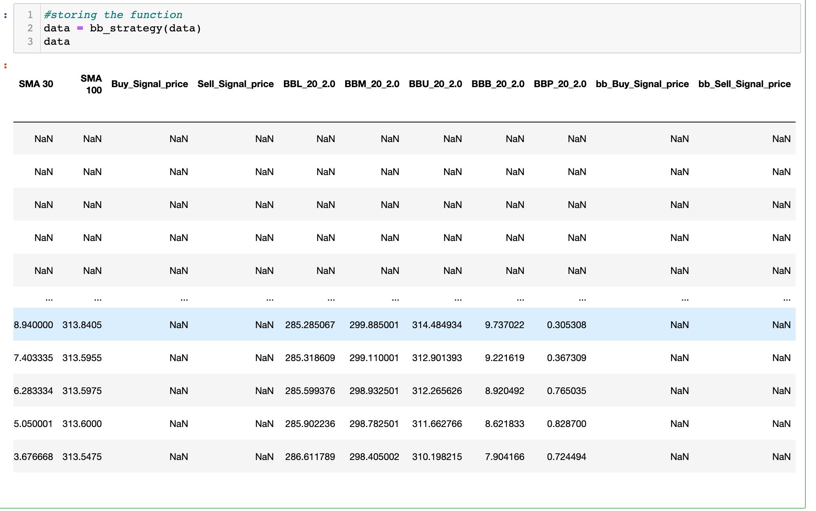Click the BBU value 312.265626
The image size is (816, 511).
pos(437,391)
